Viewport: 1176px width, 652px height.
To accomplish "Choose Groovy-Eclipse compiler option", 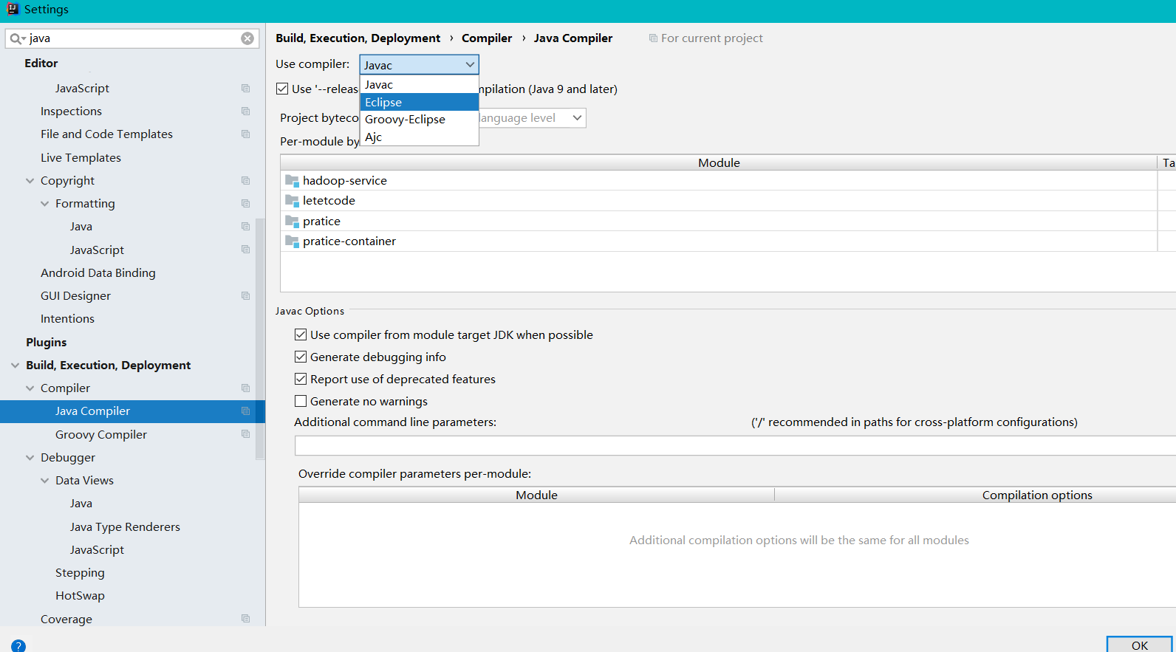I will tap(419, 119).
